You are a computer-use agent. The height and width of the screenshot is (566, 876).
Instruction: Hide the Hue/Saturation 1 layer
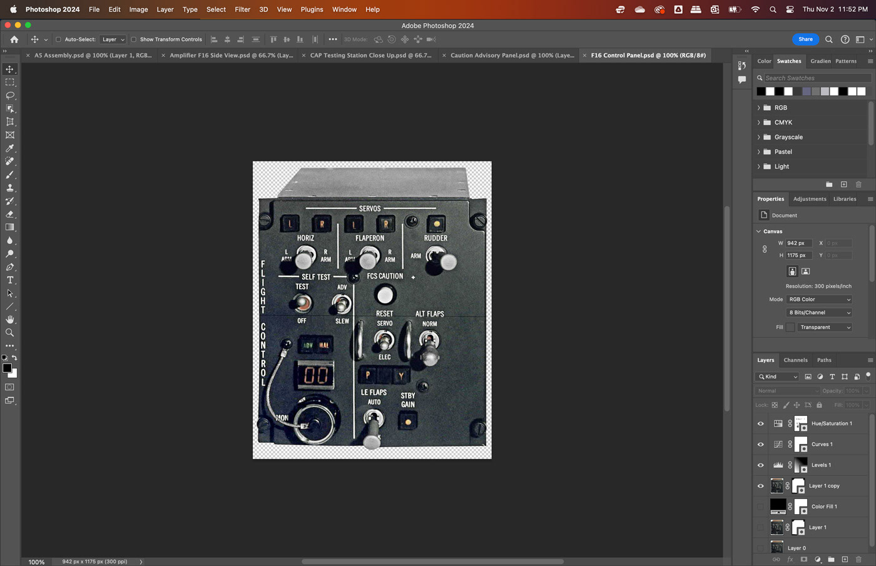click(761, 423)
